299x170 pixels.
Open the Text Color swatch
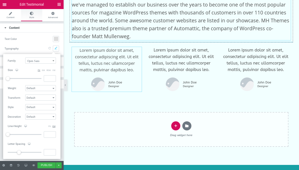(x=56, y=39)
